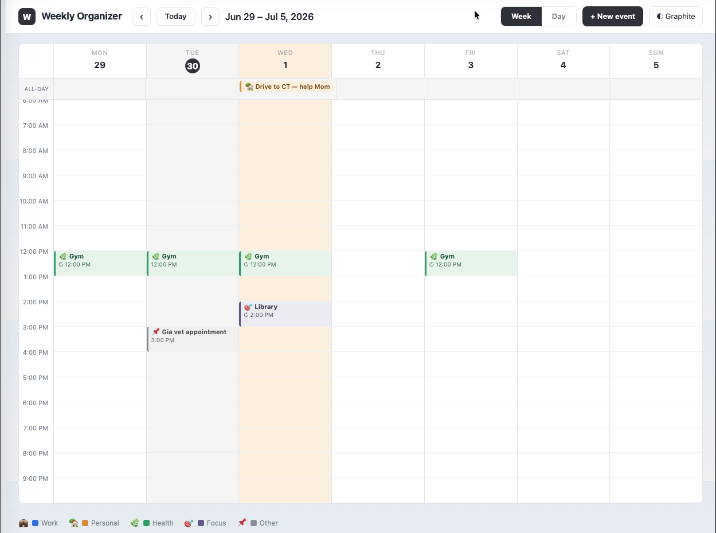Image resolution: width=716 pixels, height=533 pixels.
Task: Click the Work legend label
Action: (x=50, y=523)
